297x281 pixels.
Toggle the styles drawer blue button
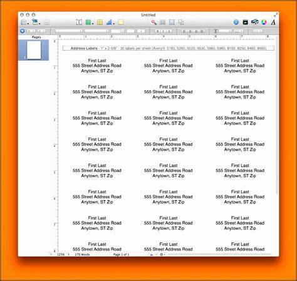click(x=23, y=31)
